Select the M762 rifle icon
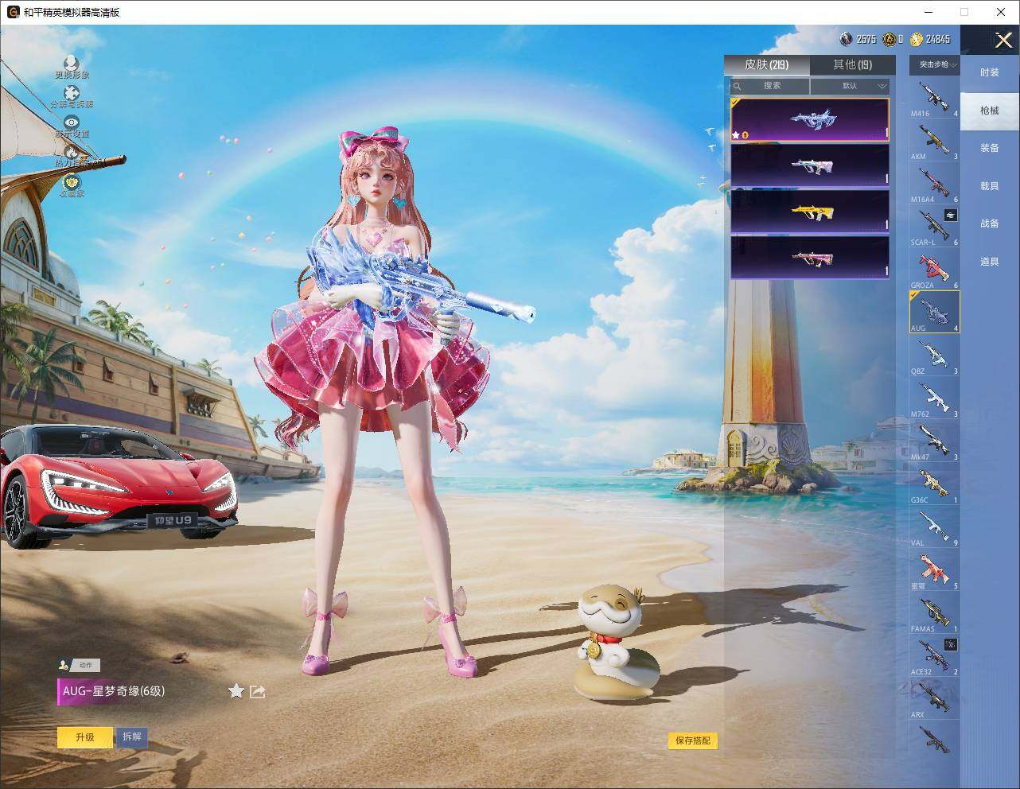1020x789 pixels. coord(934,398)
